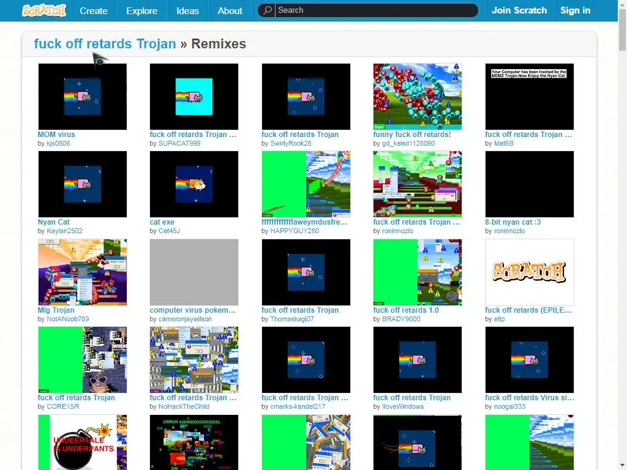This screenshot has width=627, height=470.
Task: Open HAPPYGUY280's project thumbnail
Action: tap(306, 184)
